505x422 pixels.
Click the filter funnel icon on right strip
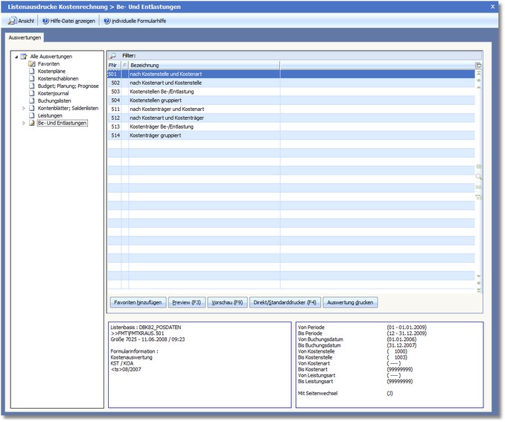[478, 197]
